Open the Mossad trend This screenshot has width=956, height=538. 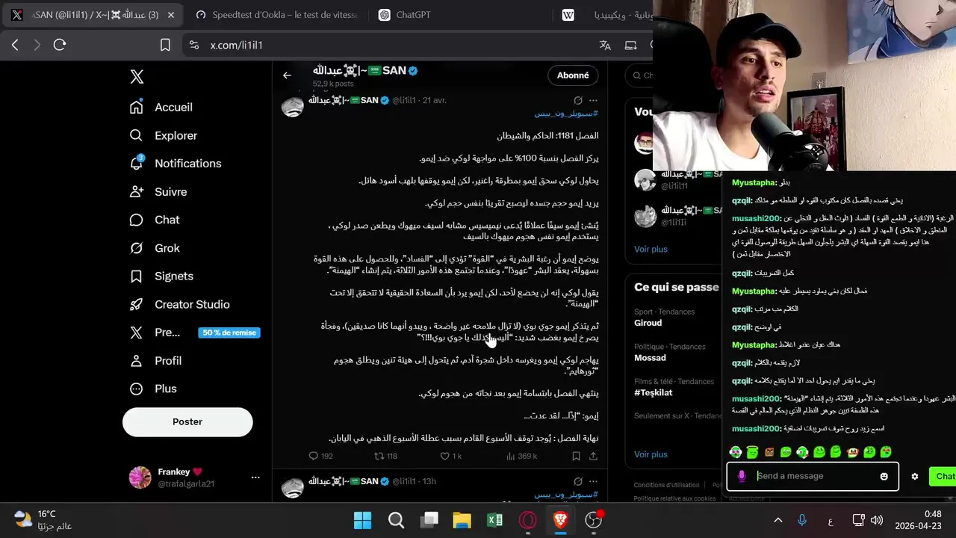pyautogui.click(x=649, y=358)
